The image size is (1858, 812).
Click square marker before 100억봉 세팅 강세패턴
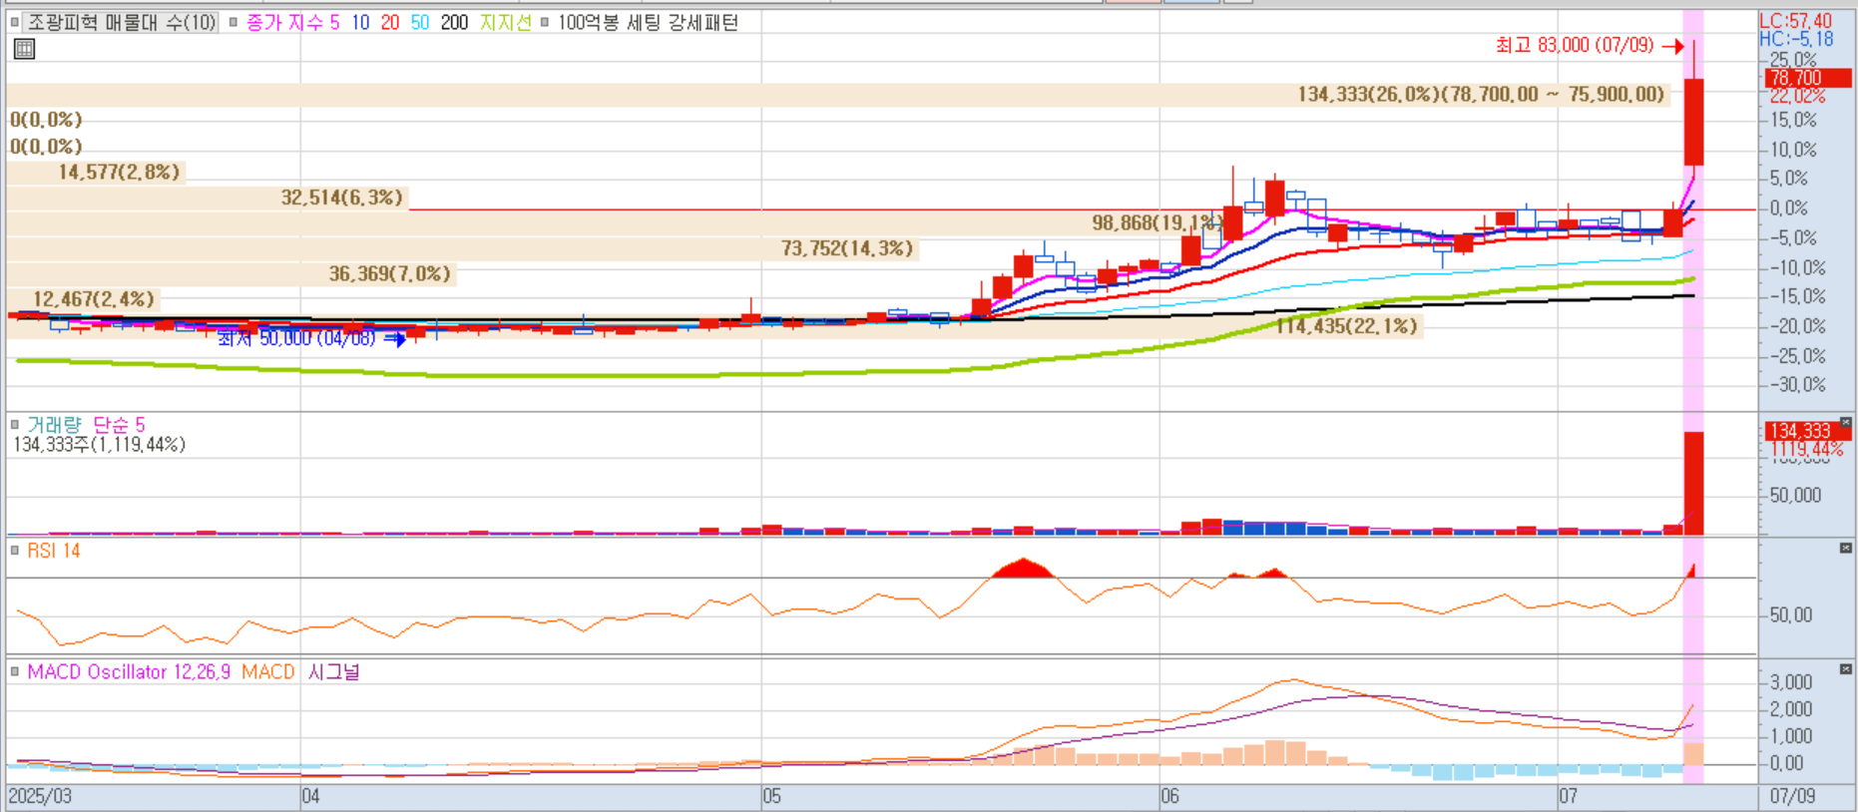544,22
